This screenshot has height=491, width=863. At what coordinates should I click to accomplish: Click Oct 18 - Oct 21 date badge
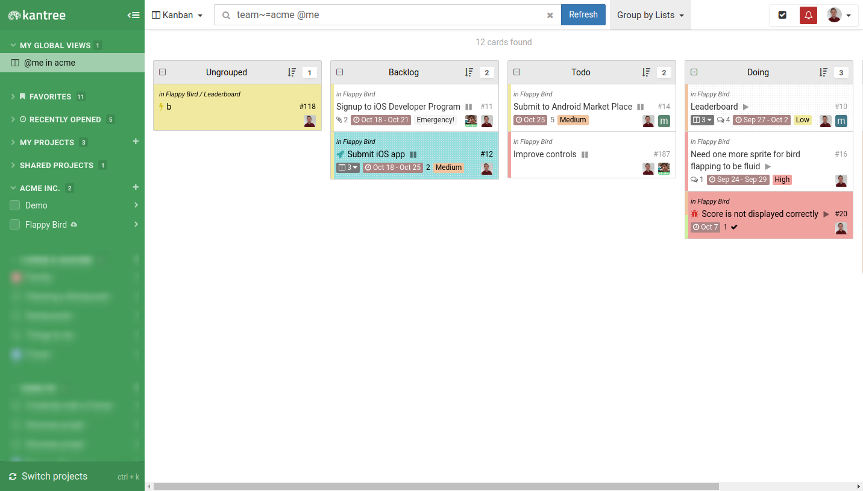(380, 120)
